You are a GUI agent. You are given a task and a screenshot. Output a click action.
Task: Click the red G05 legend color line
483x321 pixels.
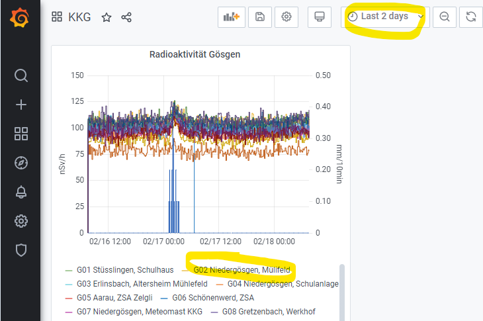pos(69,298)
